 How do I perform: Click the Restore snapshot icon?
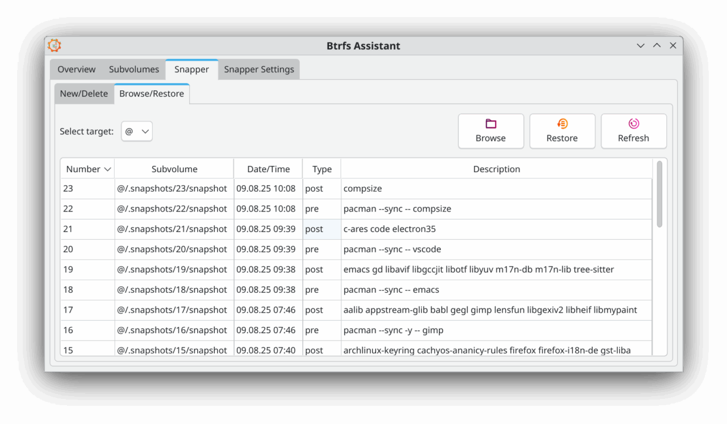tap(562, 124)
